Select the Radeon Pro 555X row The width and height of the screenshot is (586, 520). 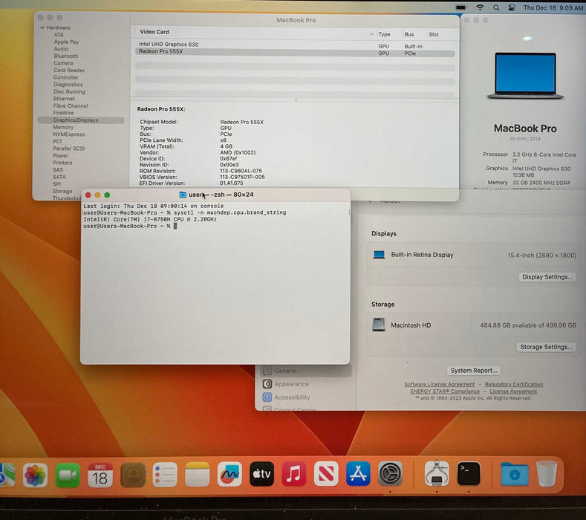pos(295,53)
